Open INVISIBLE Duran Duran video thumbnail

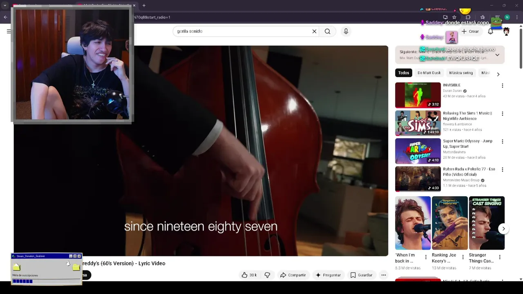pyautogui.click(x=418, y=95)
